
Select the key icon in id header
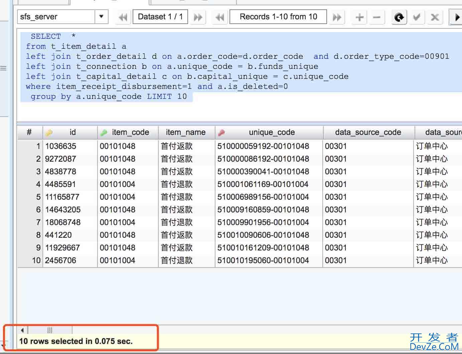pos(49,133)
